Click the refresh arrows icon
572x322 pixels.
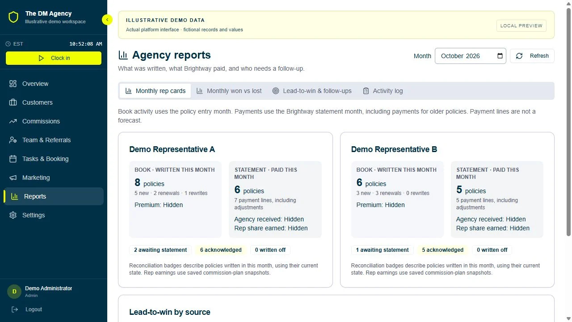pyautogui.click(x=519, y=56)
